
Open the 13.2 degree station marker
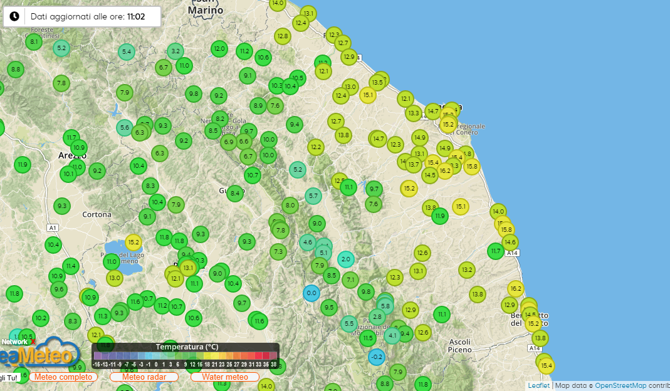[466, 270]
